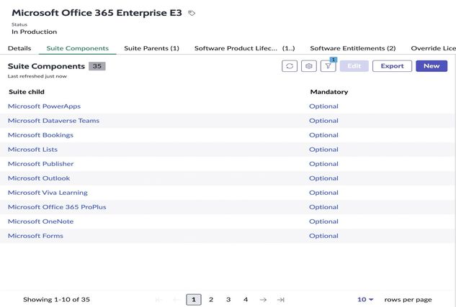Select current page 1 button

click(x=194, y=300)
